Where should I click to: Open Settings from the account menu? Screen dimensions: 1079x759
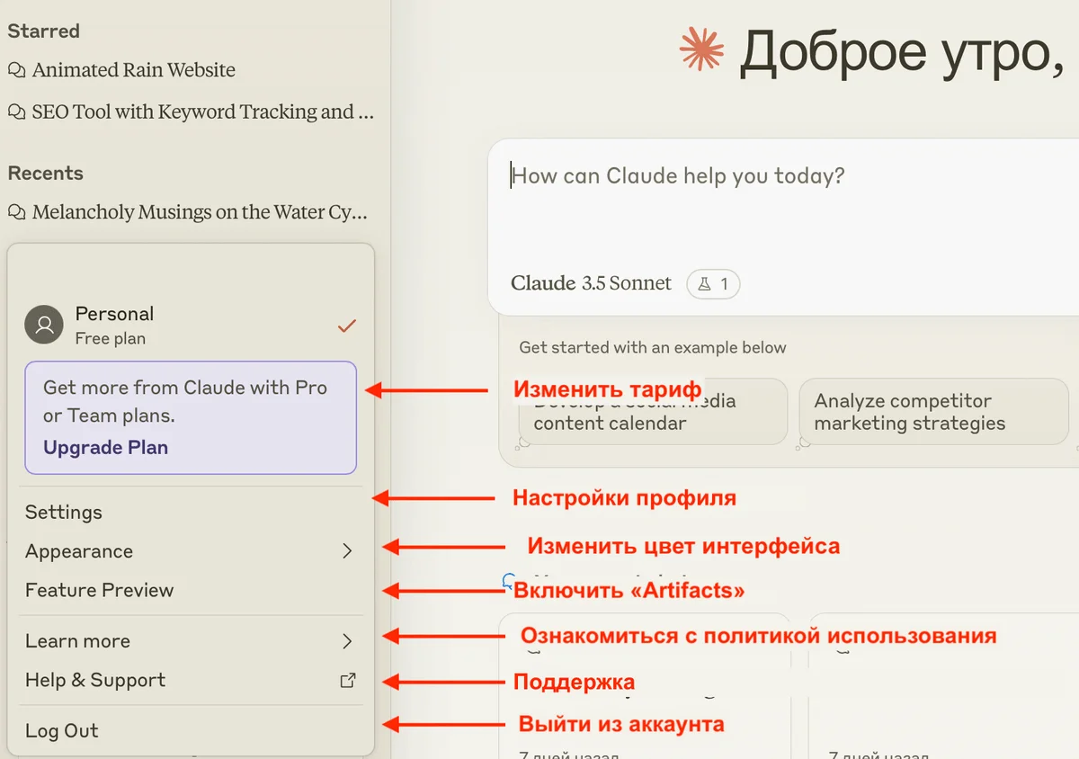[191, 513]
